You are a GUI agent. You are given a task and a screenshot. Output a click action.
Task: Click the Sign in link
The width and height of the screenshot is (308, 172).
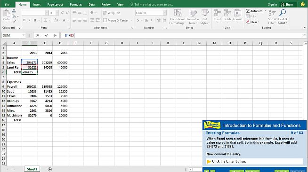(273, 5)
